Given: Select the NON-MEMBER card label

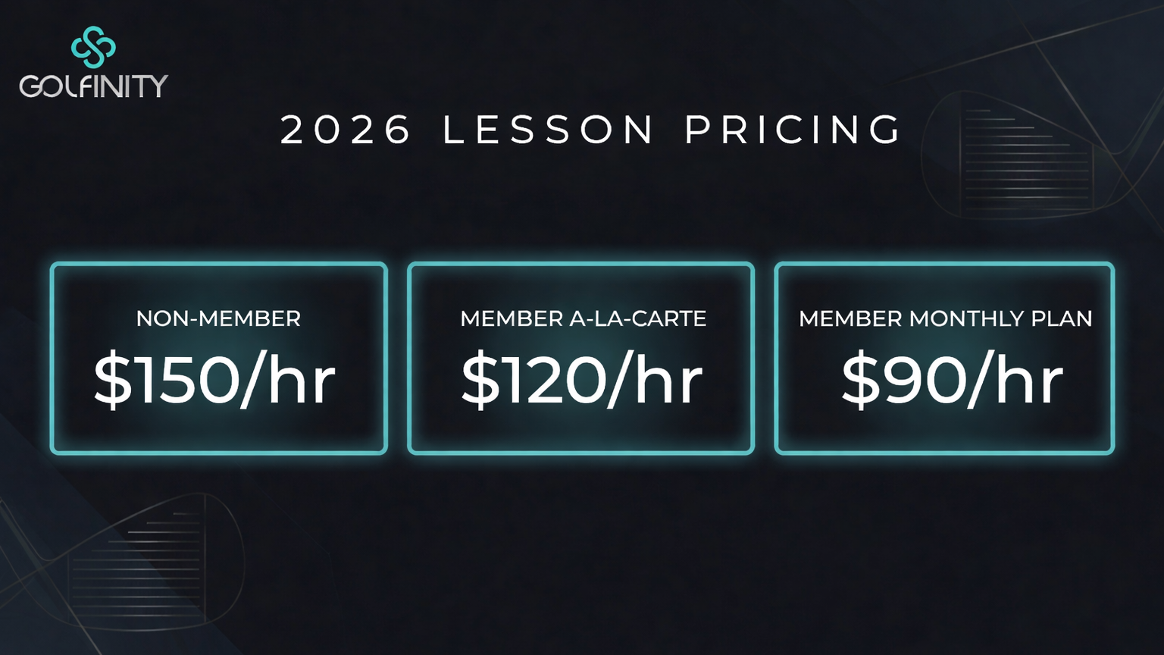Looking at the screenshot, I should pos(218,318).
